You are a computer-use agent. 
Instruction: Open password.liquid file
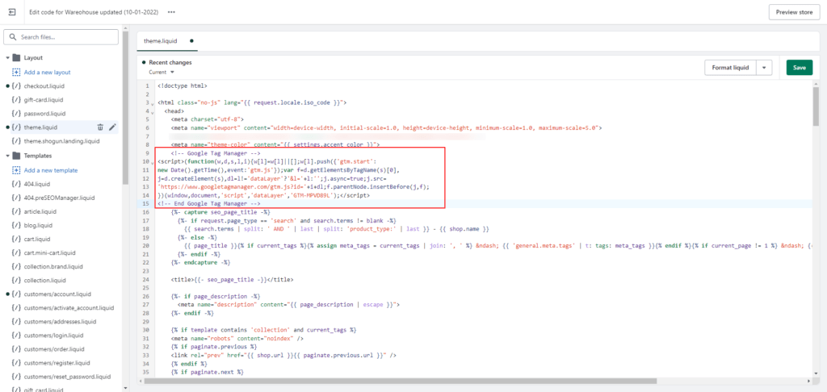click(45, 113)
